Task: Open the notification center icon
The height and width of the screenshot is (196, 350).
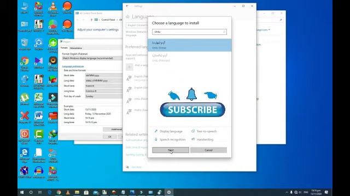Action: coord(326,192)
